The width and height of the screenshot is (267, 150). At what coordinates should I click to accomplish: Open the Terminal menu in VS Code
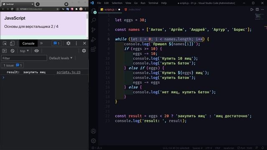(x=153, y=3)
